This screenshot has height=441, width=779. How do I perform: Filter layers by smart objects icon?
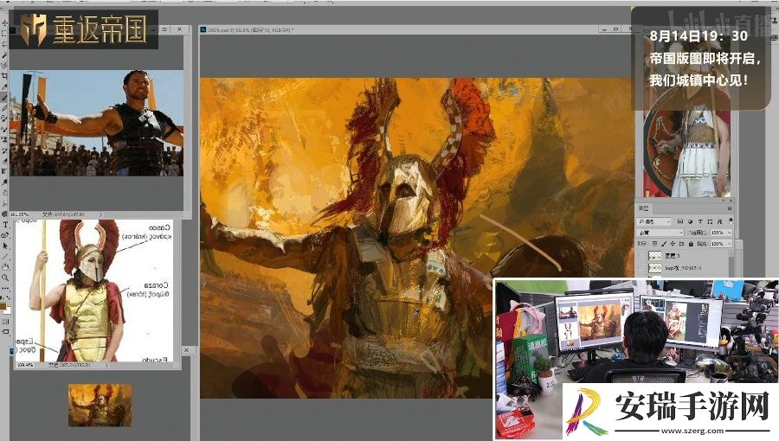pos(720,221)
